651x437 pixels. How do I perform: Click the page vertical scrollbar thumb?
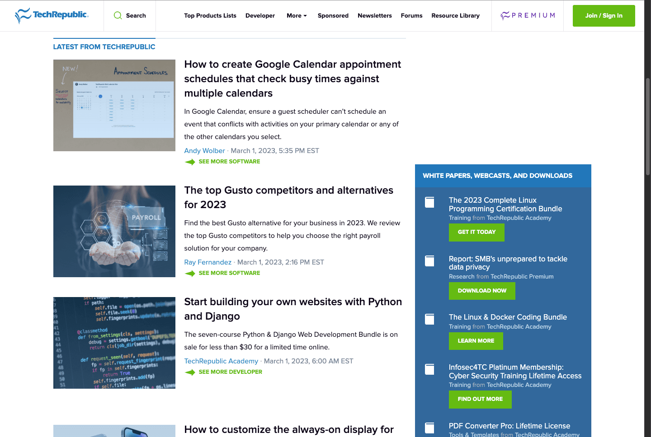(648, 126)
